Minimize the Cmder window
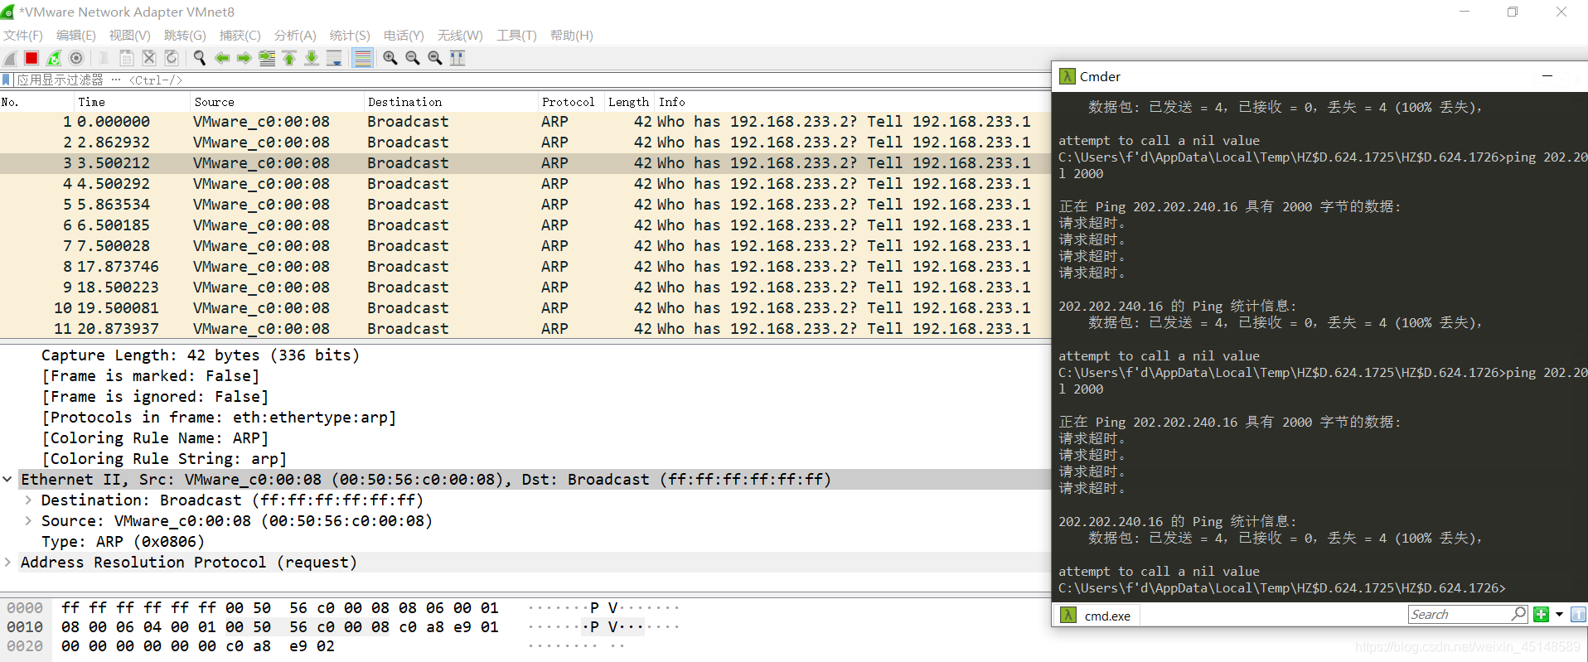1588x662 pixels. 1547,76
